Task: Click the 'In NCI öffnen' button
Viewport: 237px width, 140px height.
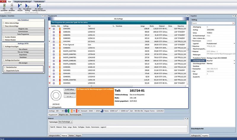Action: pos(70,89)
